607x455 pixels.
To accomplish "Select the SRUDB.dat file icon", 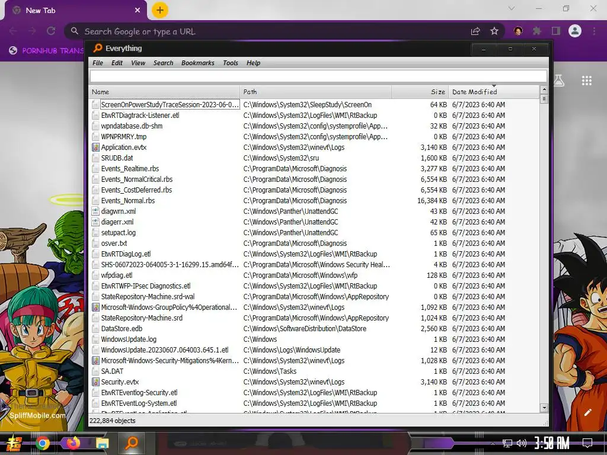I will point(95,158).
